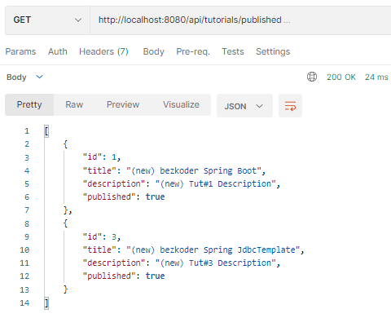Screen dimensions: 391x318
Task: Open the Headers (7) tab
Action: pyautogui.click(x=103, y=51)
